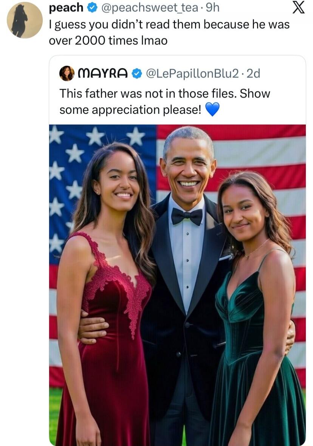Open MAYRA's profile avatar in quoted tweet

click(67, 74)
